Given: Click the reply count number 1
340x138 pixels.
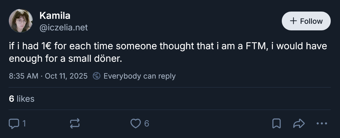Looking at the screenshot, I should (x=24, y=123).
